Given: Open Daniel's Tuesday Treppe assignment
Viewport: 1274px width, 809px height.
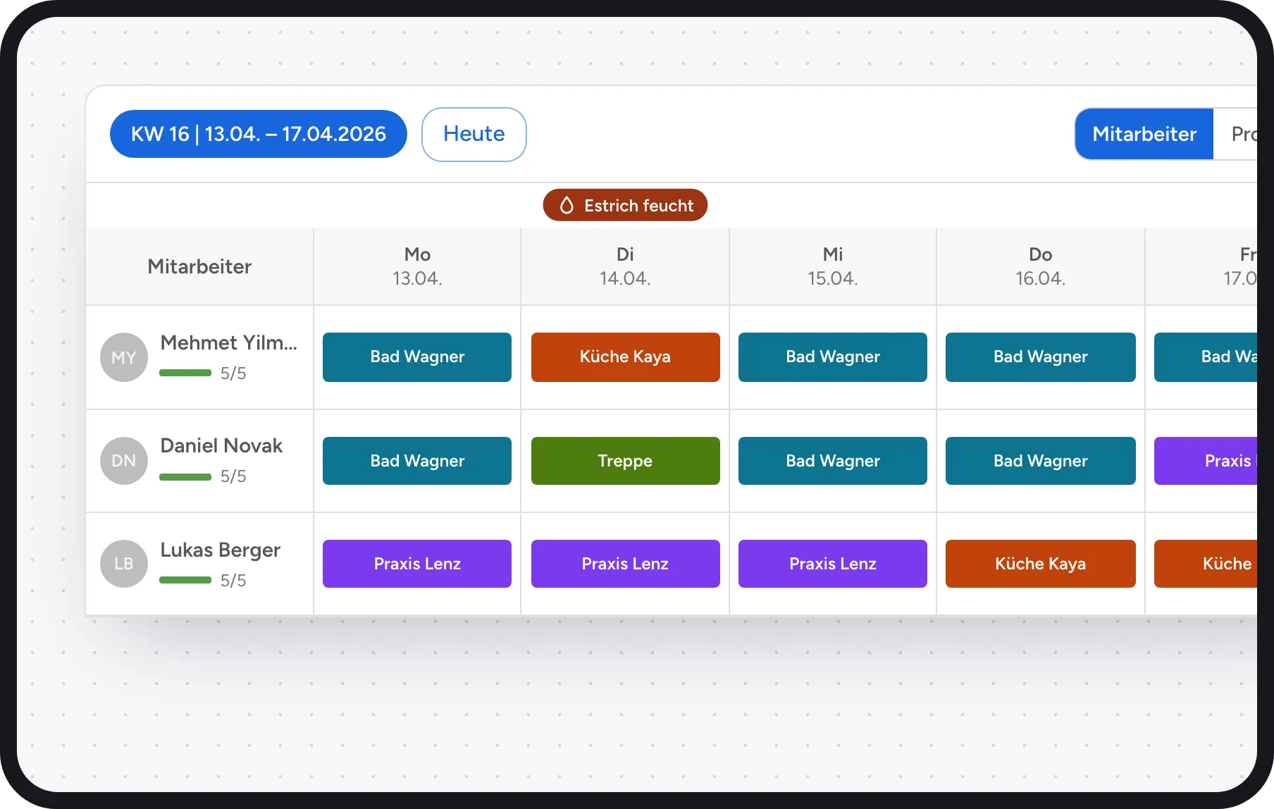Looking at the screenshot, I should click(626, 461).
